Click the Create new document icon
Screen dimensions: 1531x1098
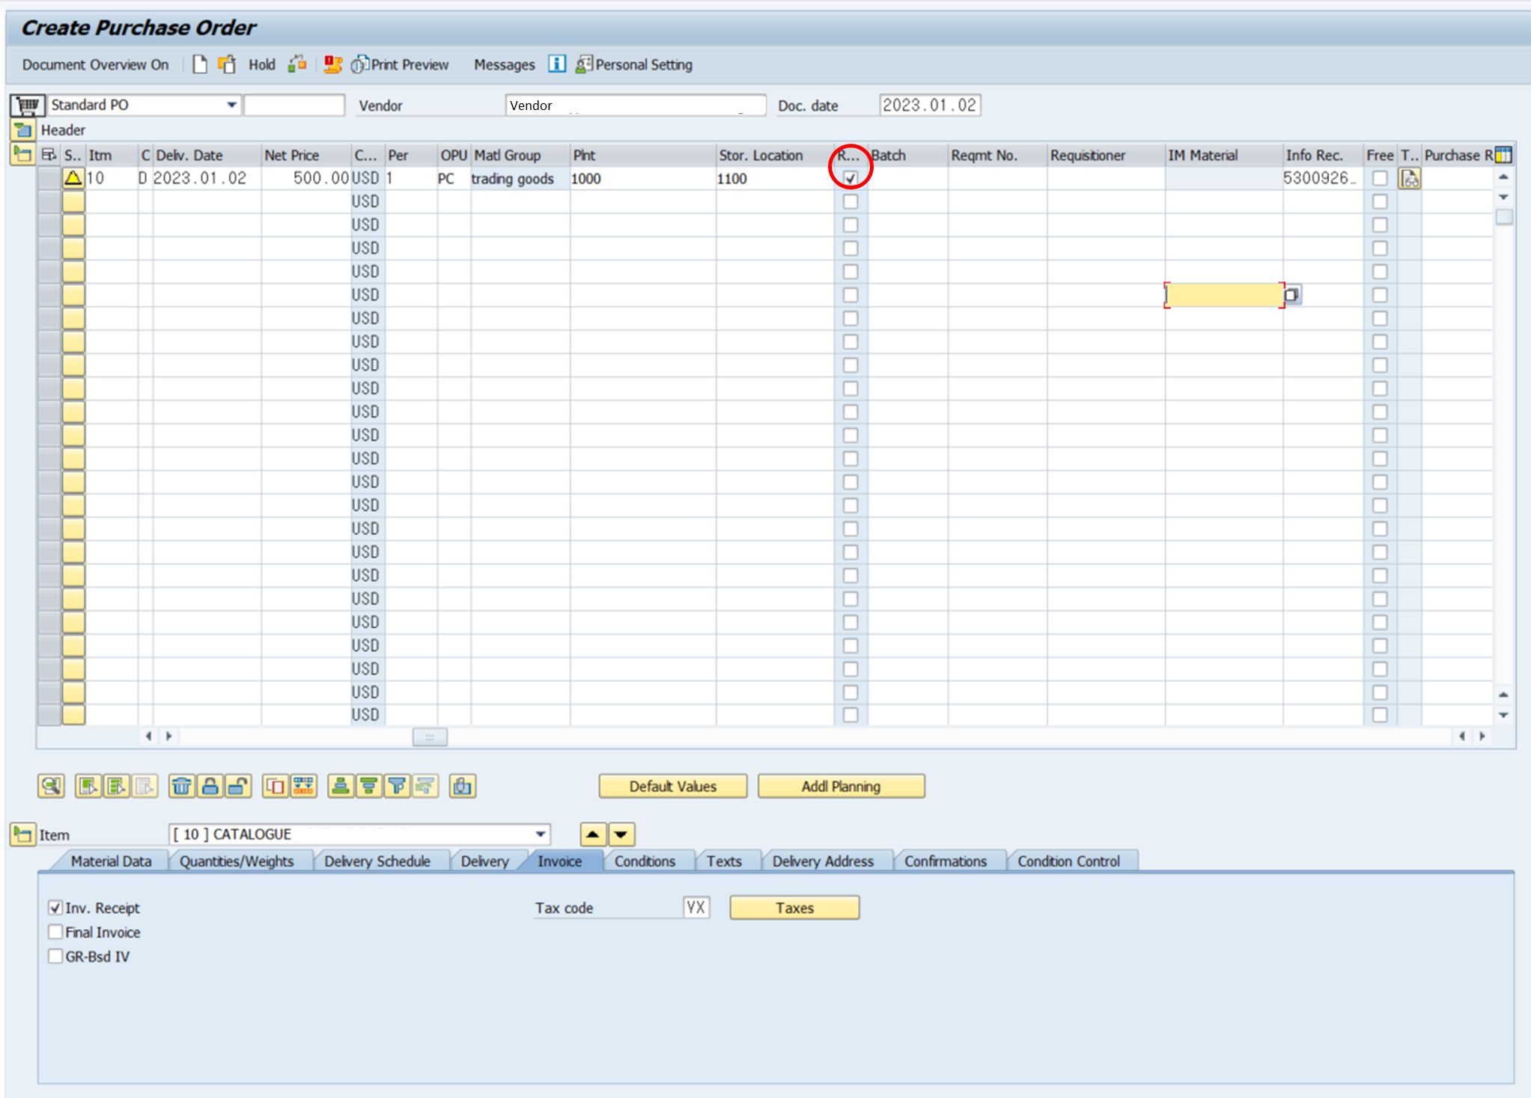[200, 64]
